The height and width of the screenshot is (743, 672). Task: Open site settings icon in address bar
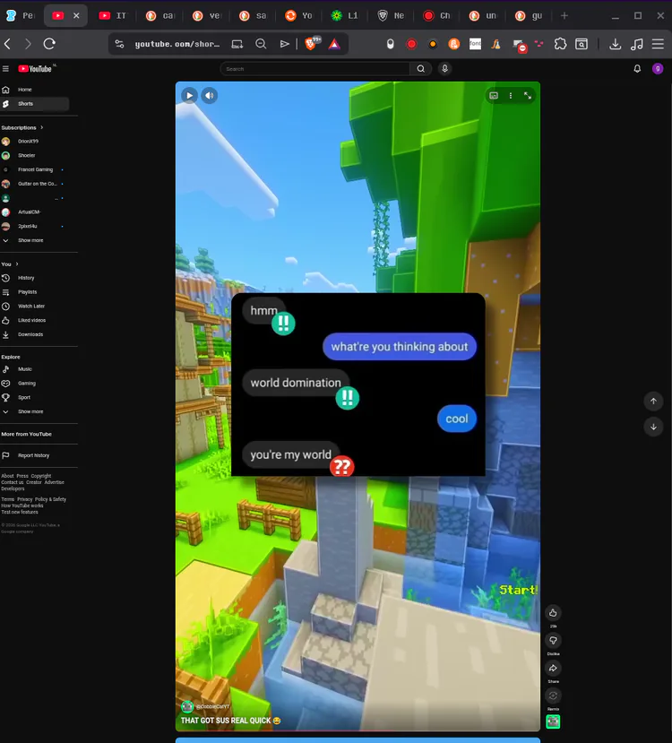(x=119, y=44)
